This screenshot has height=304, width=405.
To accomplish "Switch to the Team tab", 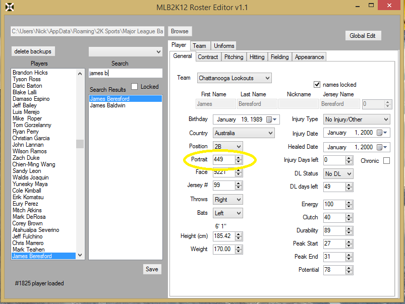I will click(x=199, y=46).
